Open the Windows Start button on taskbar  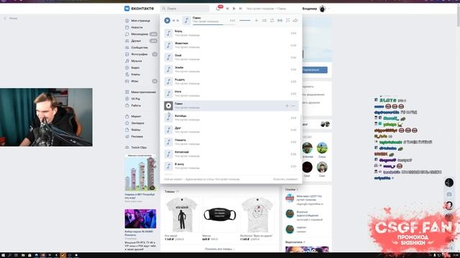point(3,255)
